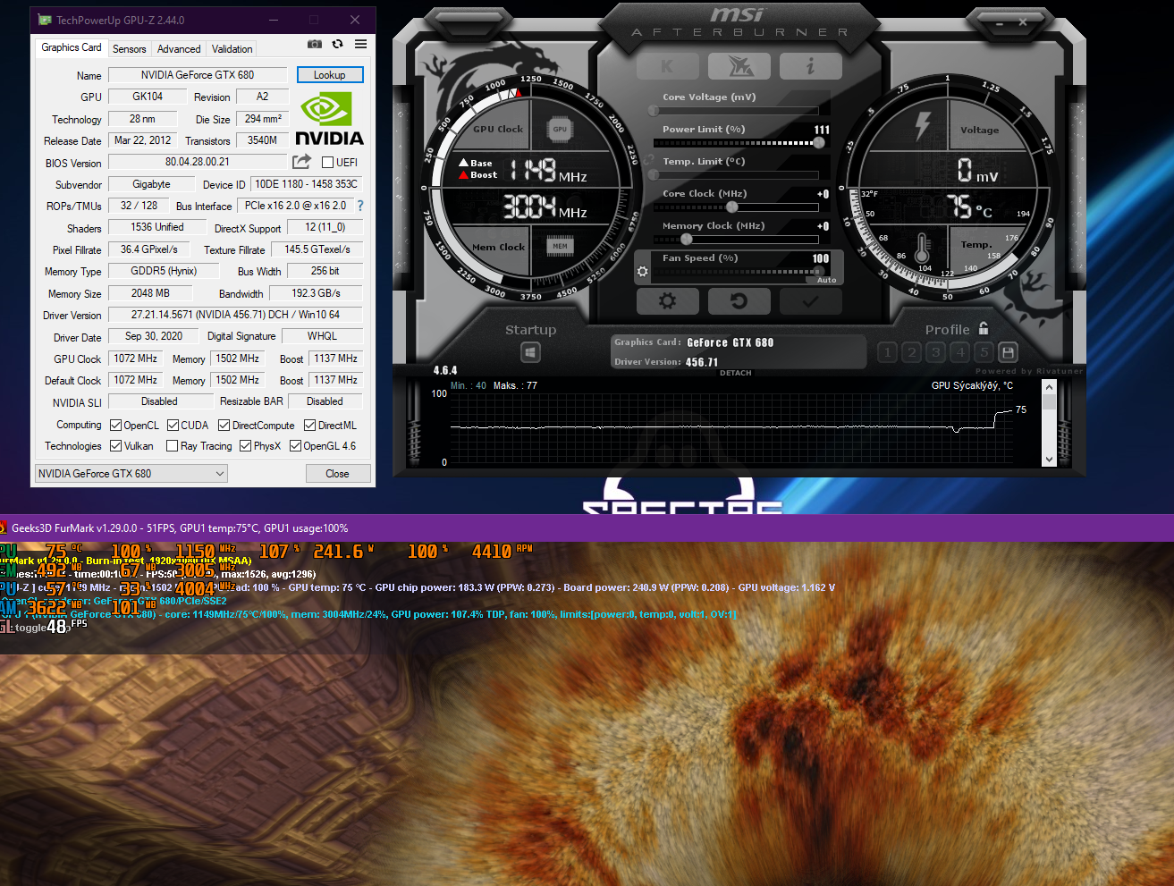
Task: Switch to the Sensors tab
Action: (x=129, y=49)
